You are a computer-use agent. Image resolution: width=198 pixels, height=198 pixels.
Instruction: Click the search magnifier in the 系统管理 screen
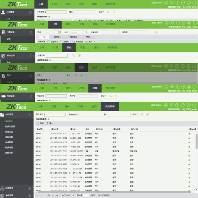tap(142, 114)
